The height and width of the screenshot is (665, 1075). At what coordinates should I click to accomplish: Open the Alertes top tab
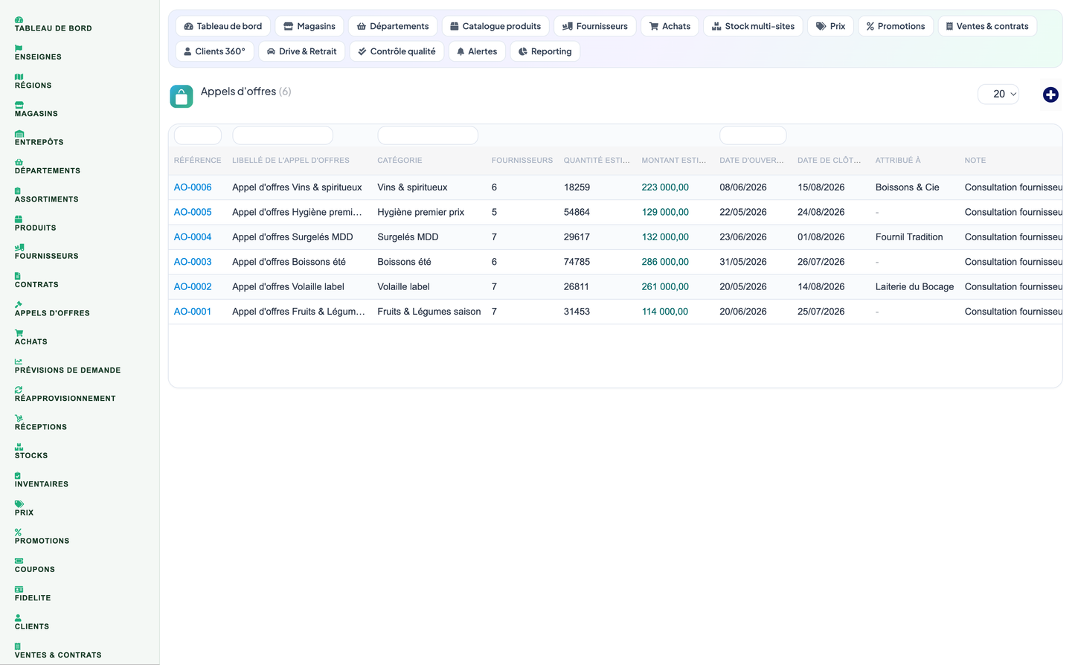click(x=477, y=51)
